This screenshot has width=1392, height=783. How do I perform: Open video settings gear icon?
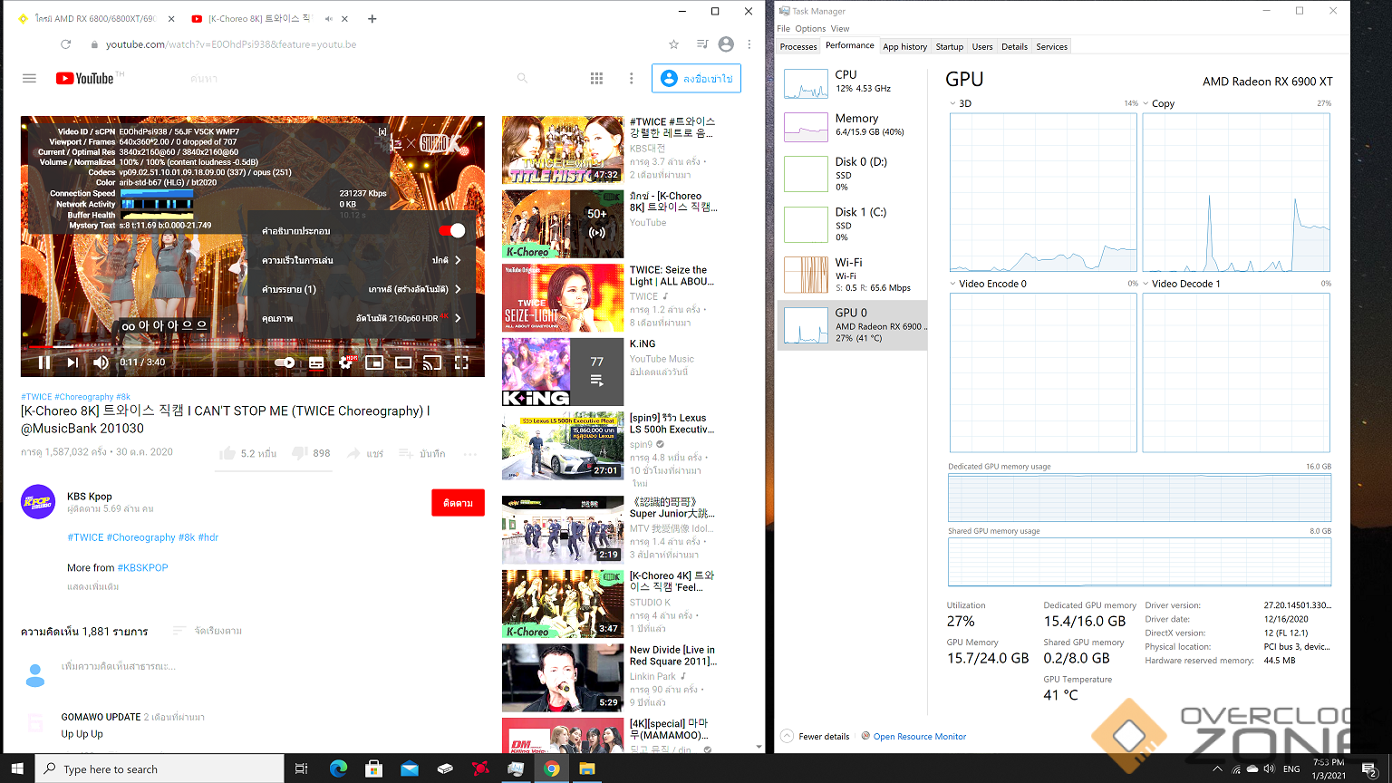[345, 362]
